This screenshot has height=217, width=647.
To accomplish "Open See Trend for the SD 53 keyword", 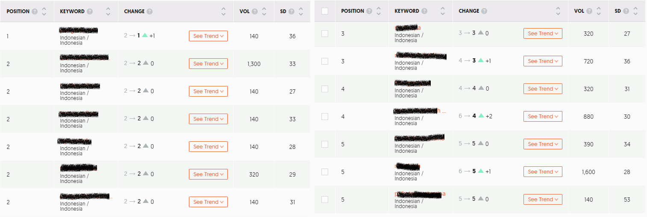I will (x=543, y=200).
